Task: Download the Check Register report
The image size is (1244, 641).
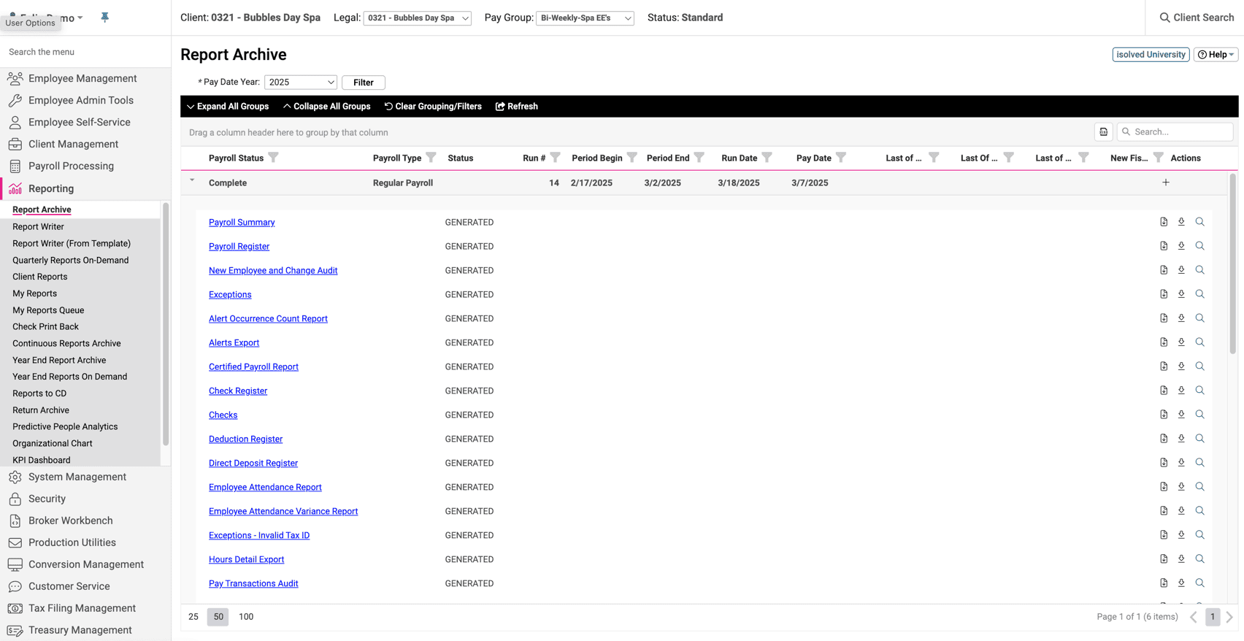Action: pyautogui.click(x=1181, y=391)
